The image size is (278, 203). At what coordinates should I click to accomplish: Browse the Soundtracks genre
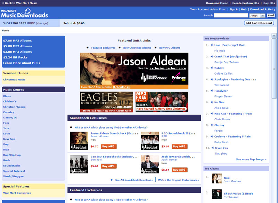click(x=12, y=166)
